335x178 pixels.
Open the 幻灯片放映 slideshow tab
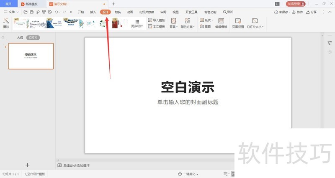pos(147,12)
